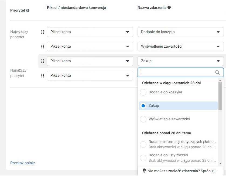Choose the Wyświetlenie zawartości radio option
The width and height of the screenshot is (226, 176).
(x=143, y=119)
